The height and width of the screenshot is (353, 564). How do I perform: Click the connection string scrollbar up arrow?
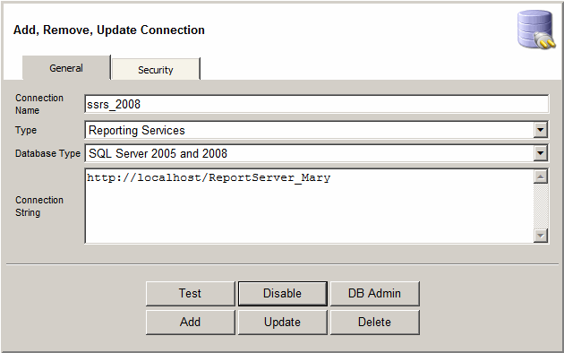tap(541, 176)
